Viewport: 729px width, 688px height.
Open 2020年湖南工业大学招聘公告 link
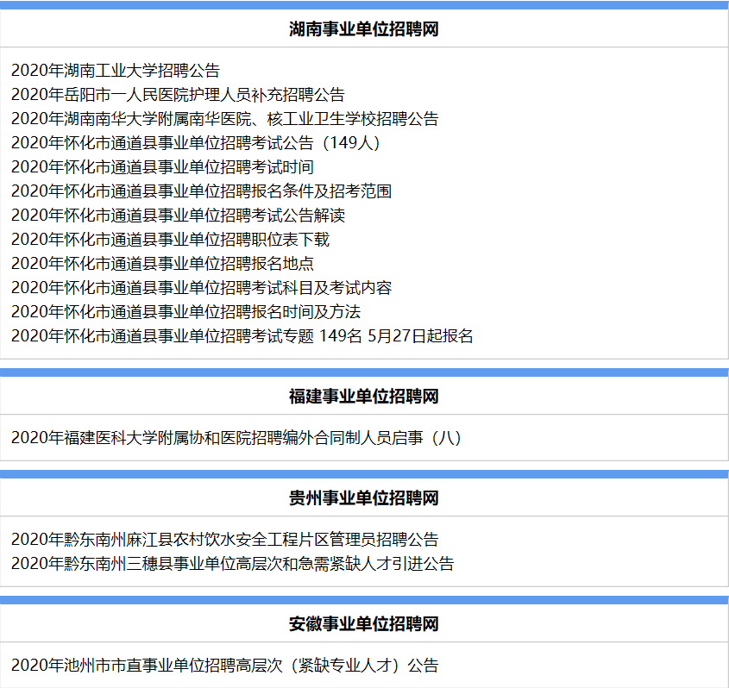116,71
